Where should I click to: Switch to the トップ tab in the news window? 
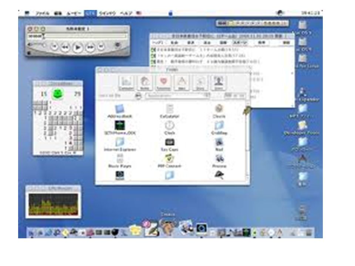pos(158,42)
